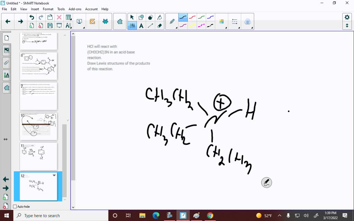
Task: Toggle the Pens tool
Action: click(132, 26)
